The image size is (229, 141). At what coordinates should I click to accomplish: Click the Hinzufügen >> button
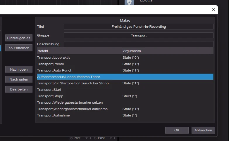pos(19,38)
